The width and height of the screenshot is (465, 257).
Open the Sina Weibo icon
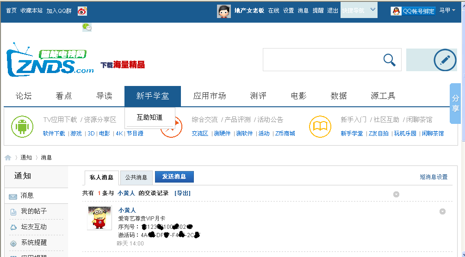click(x=82, y=11)
